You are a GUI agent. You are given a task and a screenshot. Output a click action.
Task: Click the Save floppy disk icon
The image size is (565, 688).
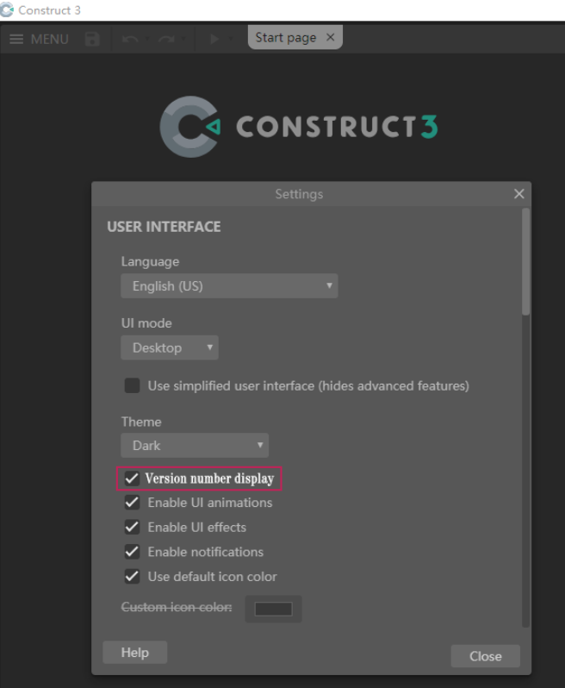click(x=92, y=39)
